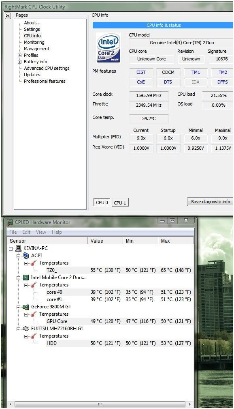Click the TM2 feature button
Viewport: 234px width, 409px height.
coord(223,72)
